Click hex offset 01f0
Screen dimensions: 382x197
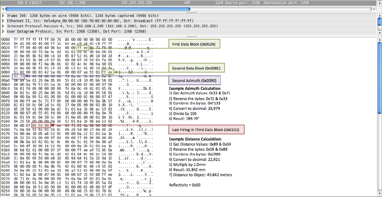[5, 166]
